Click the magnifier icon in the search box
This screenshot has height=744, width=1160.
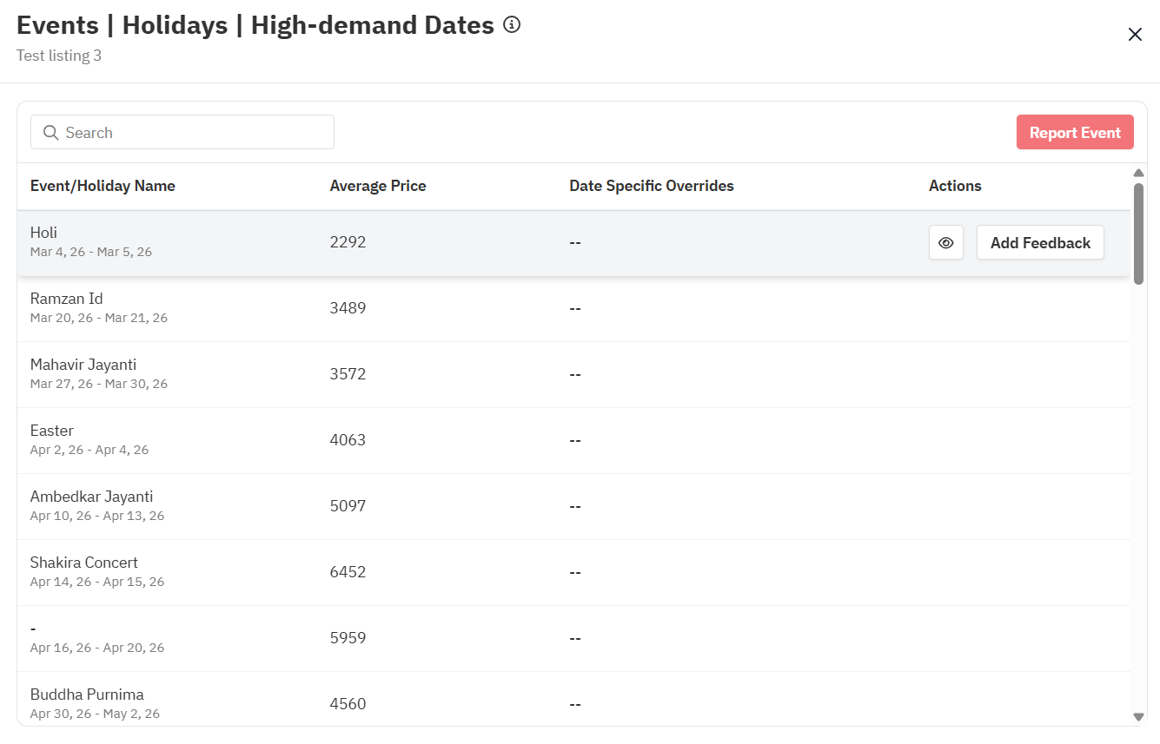[x=50, y=133]
